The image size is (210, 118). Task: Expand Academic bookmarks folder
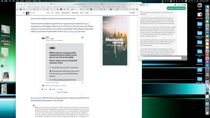[49, 7]
